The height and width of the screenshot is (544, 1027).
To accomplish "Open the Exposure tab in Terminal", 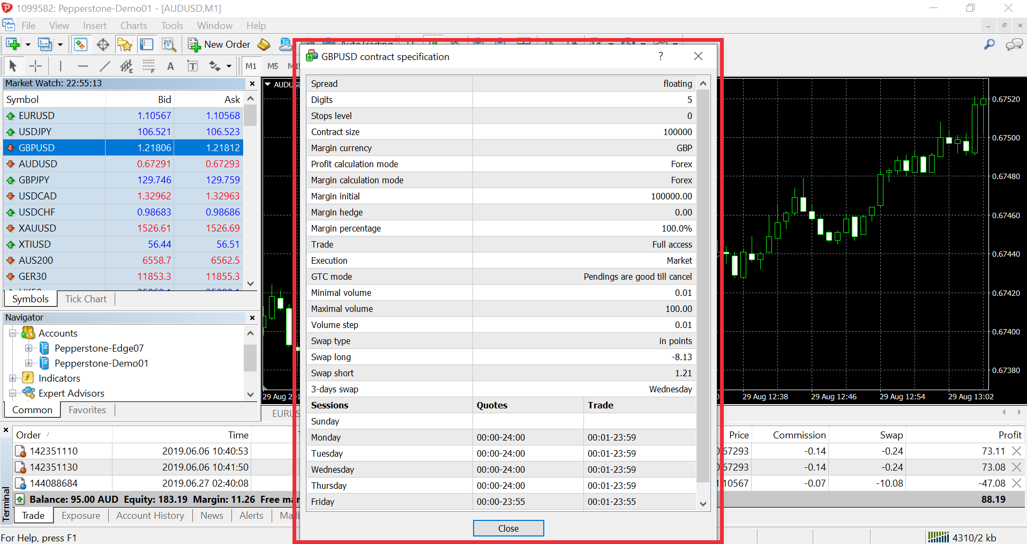I will point(81,516).
